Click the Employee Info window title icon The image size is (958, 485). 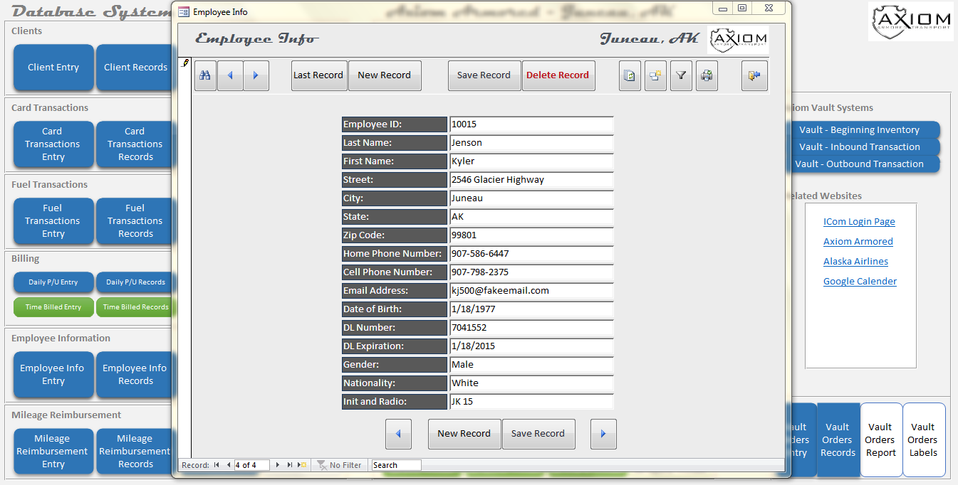(x=184, y=12)
